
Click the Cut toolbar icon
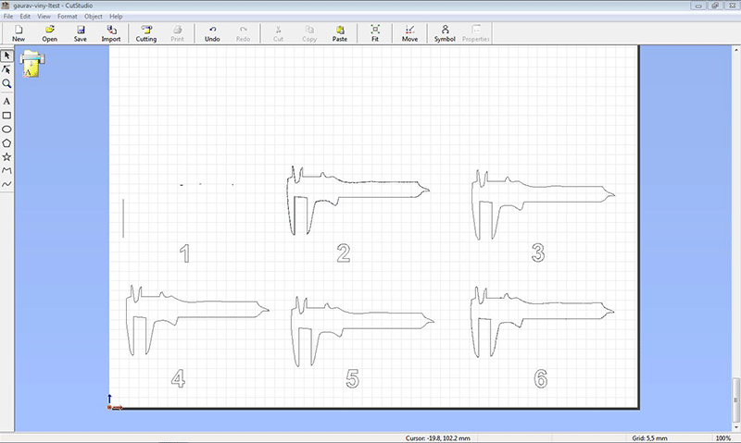(x=279, y=33)
